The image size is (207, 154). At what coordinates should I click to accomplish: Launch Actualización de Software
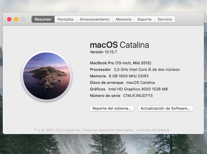coord(165,108)
